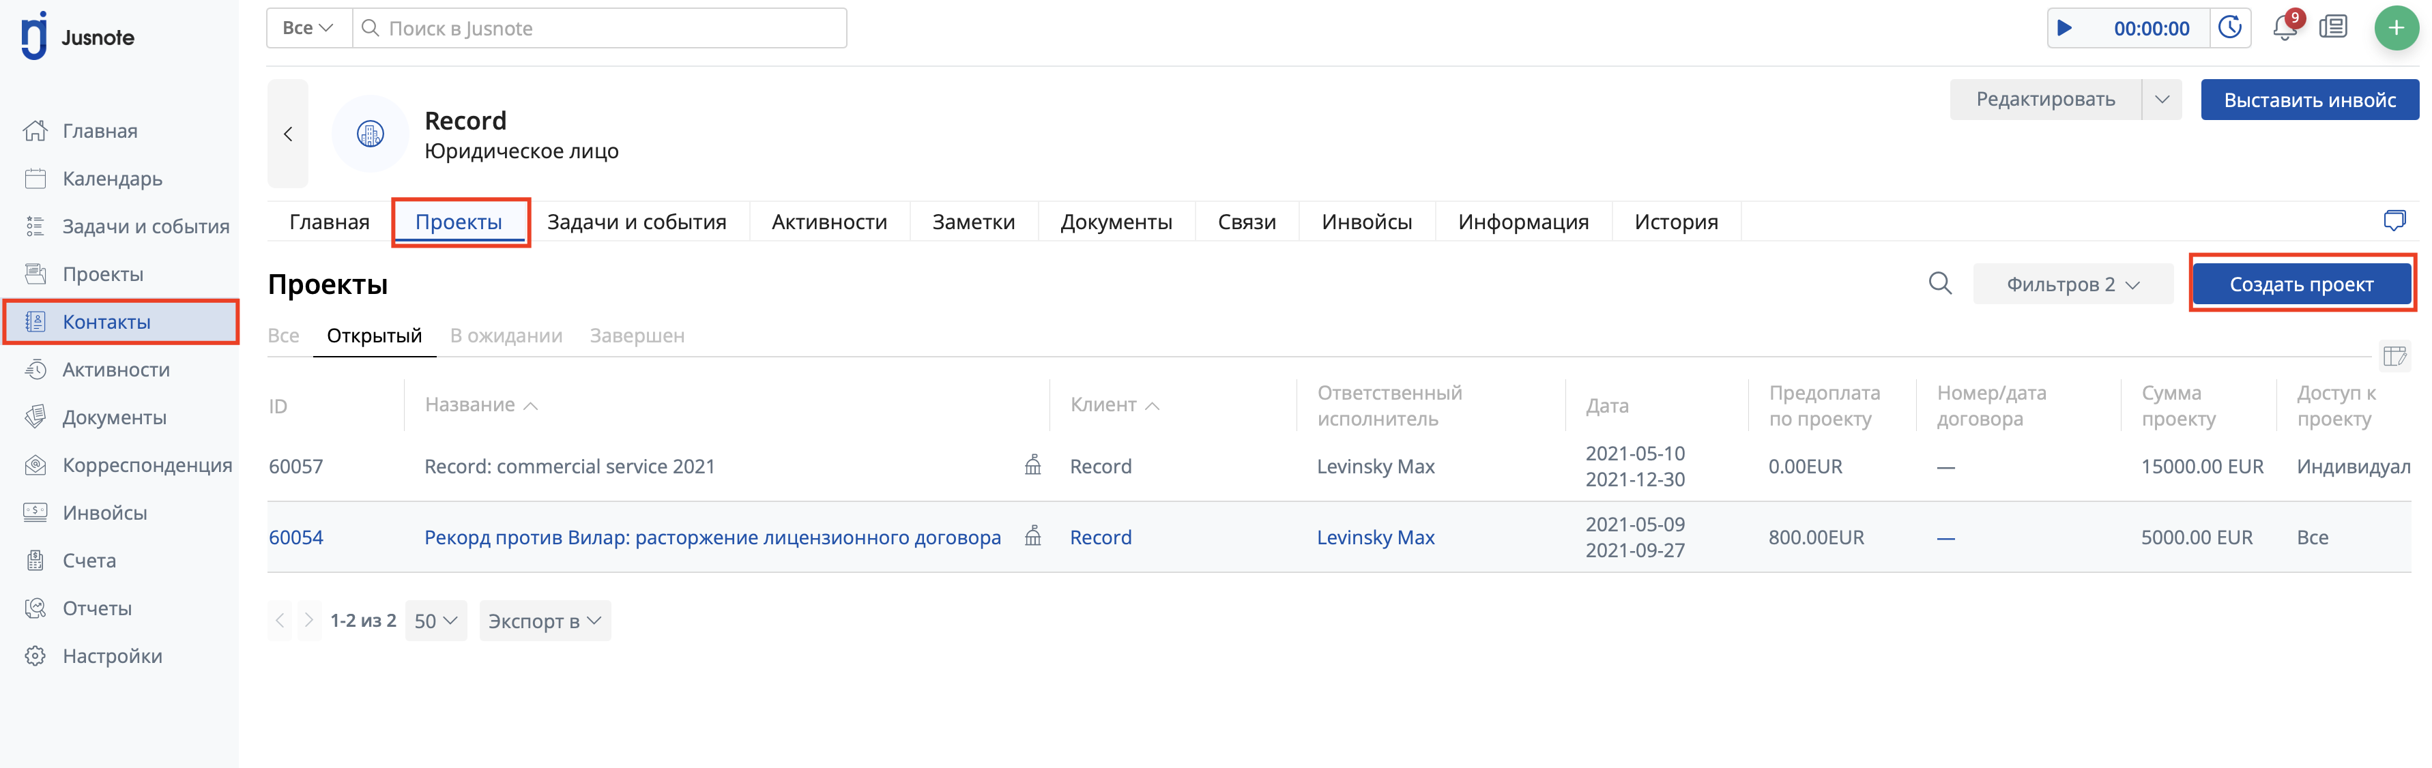
Task: Open Record client link in row 60054
Action: 1100,537
